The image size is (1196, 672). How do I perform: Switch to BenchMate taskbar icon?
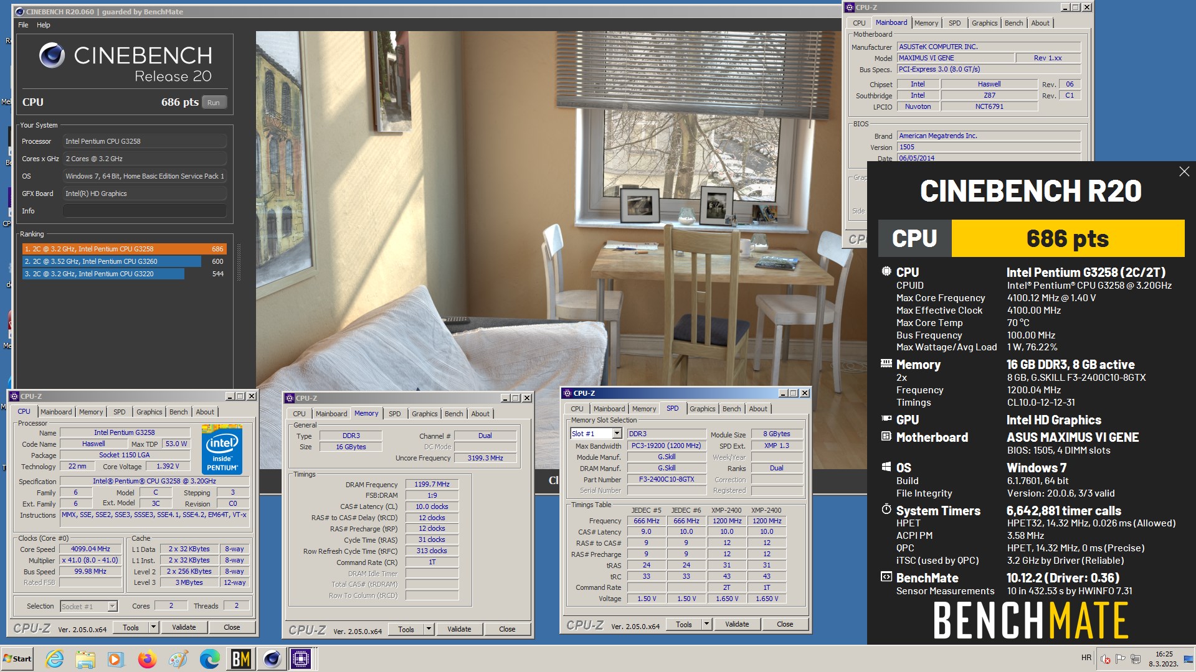click(241, 659)
